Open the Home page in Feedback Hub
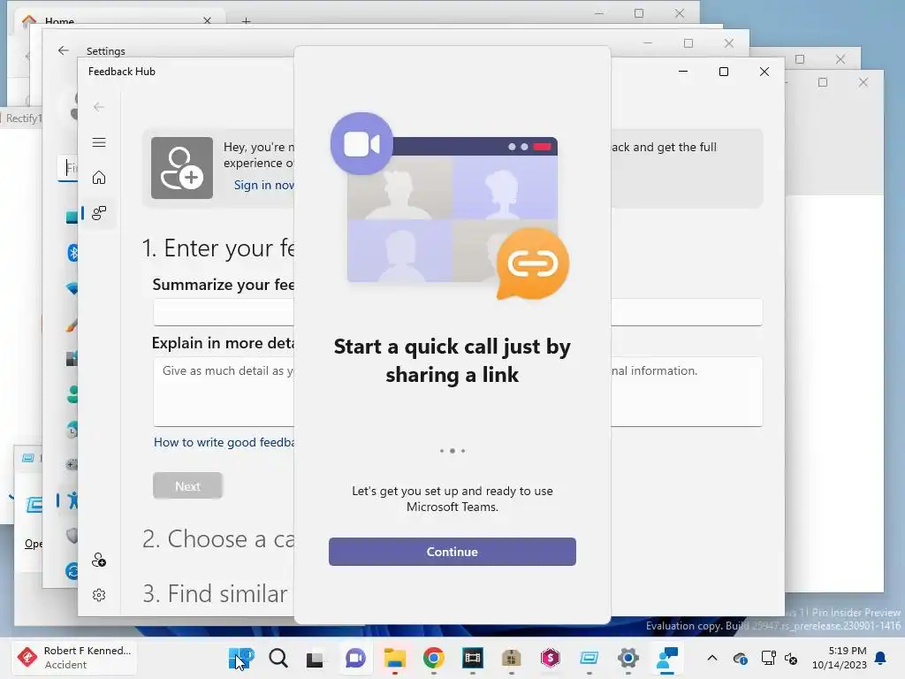 (x=99, y=177)
